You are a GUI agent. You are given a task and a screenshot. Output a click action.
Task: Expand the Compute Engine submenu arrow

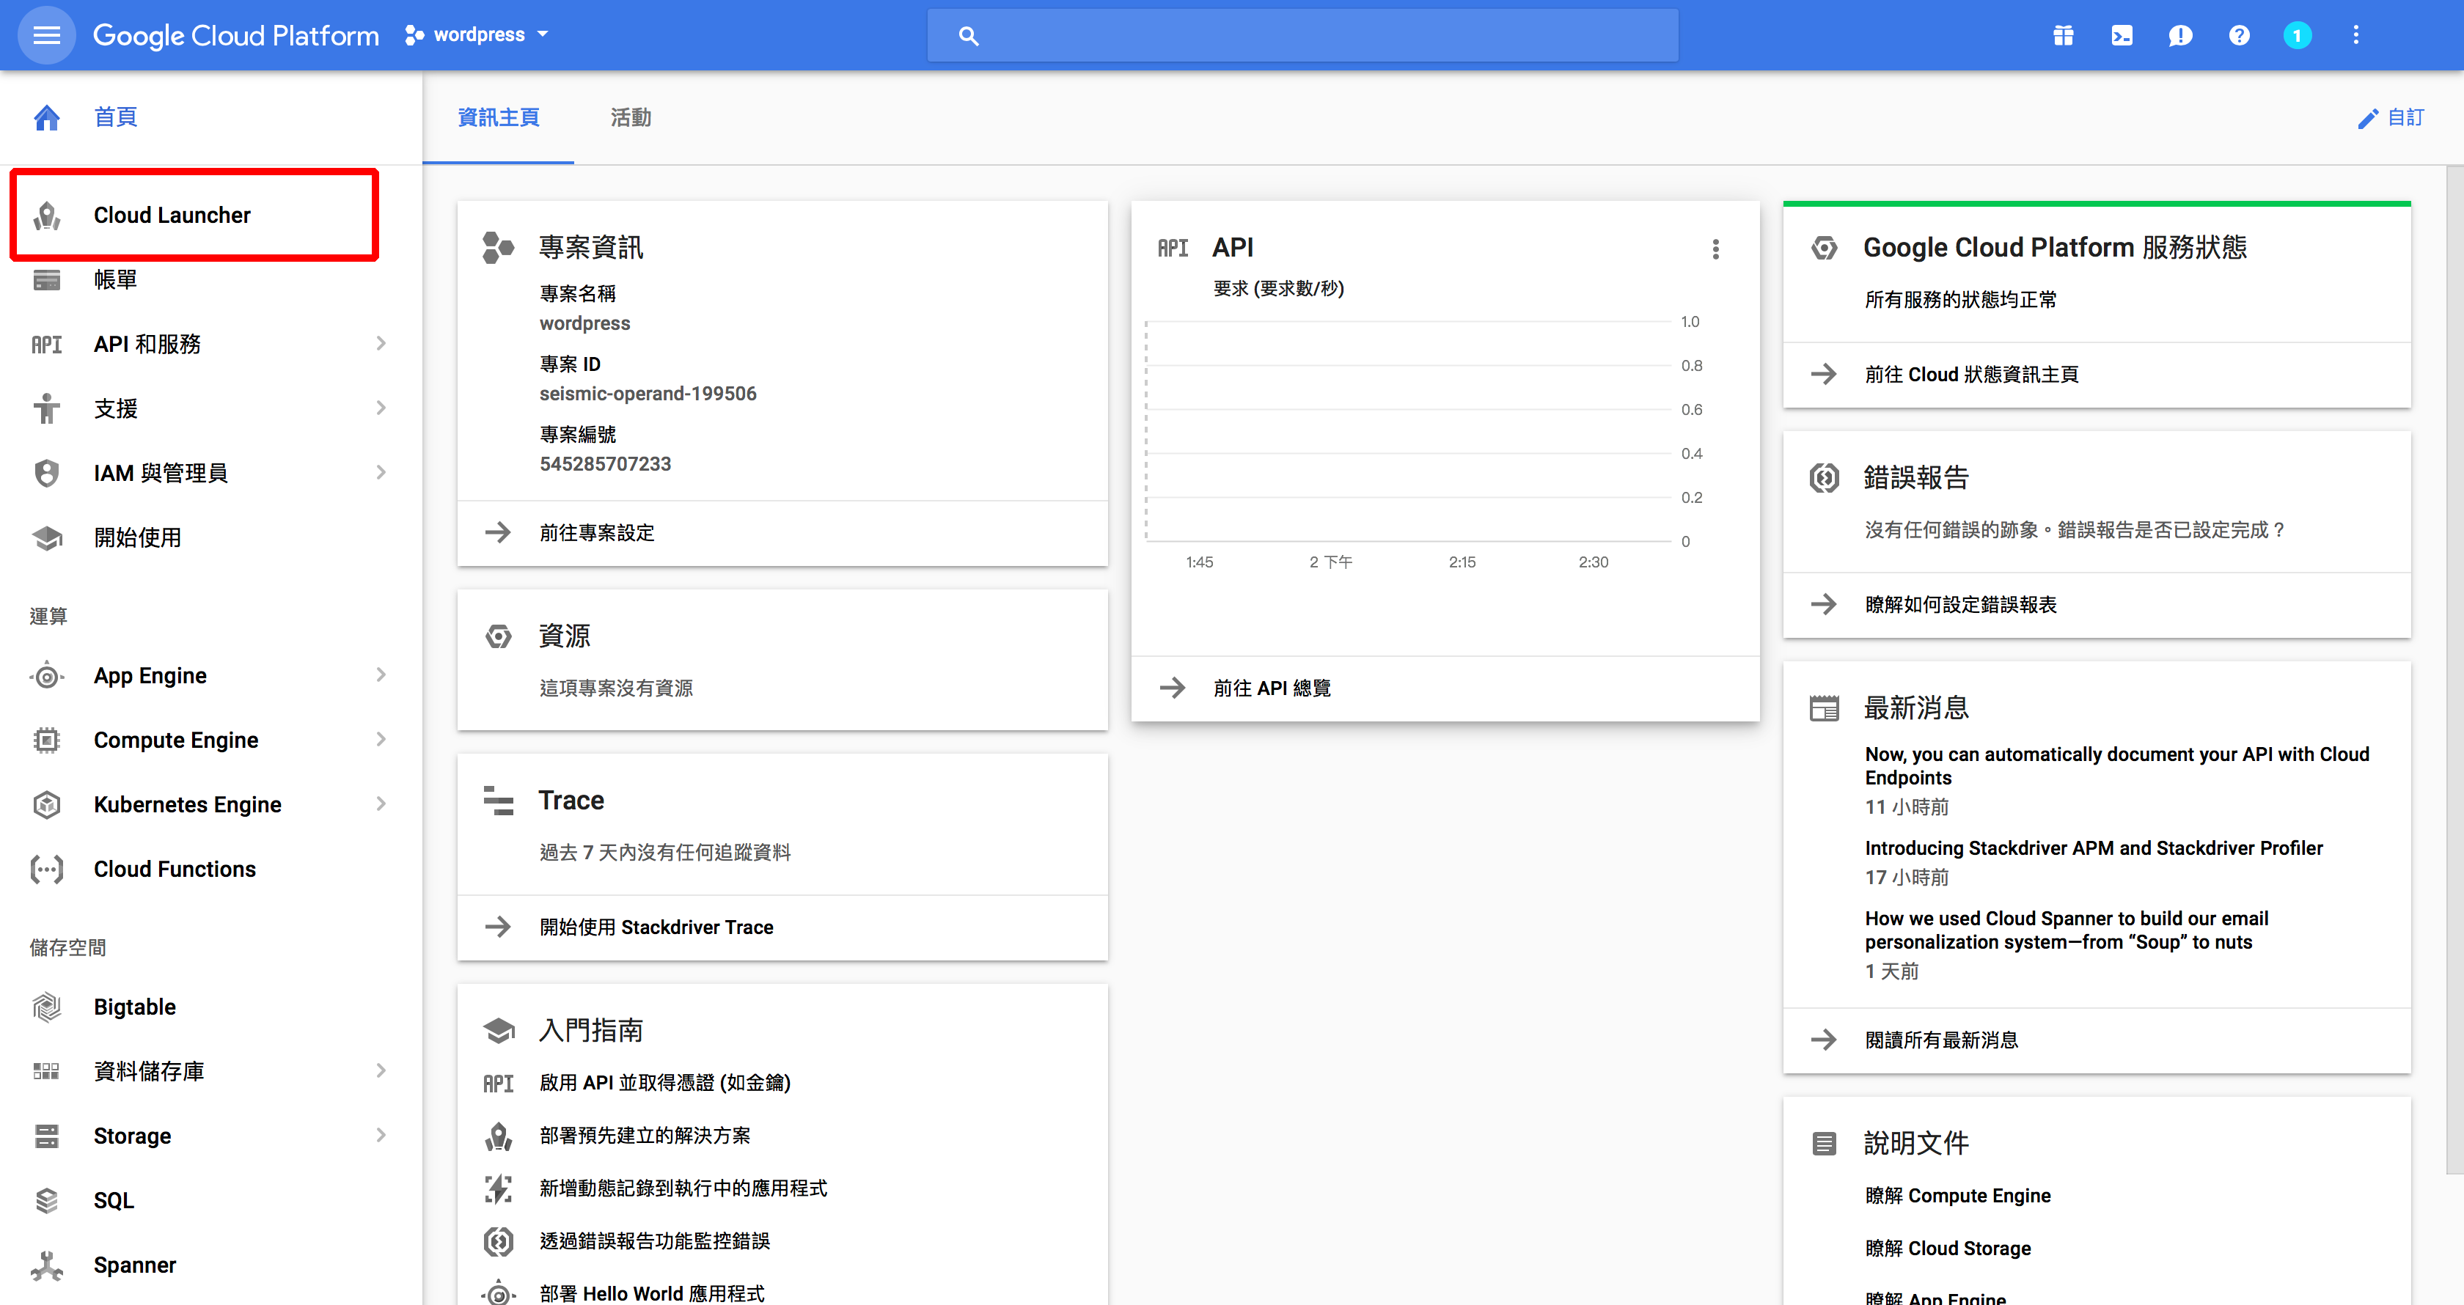pos(381,739)
